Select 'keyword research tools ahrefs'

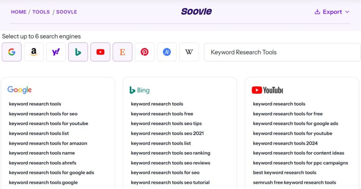pyautogui.click(x=43, y=163)
